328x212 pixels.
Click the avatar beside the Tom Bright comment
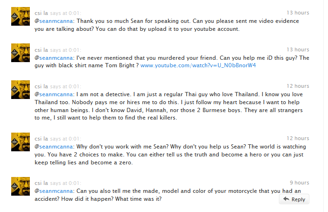(x=21, y=53)
